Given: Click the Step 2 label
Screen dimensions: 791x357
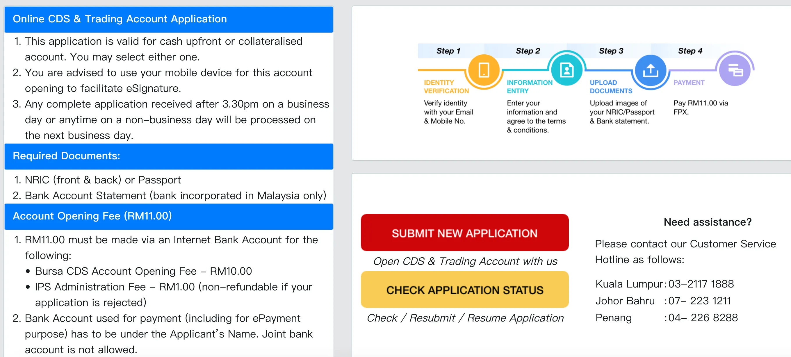Looking at the screenshot, I should pos(528,51).
